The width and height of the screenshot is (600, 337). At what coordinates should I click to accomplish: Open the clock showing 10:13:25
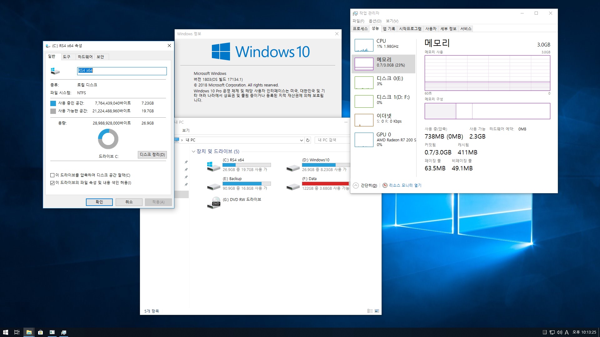click(584, 332)
